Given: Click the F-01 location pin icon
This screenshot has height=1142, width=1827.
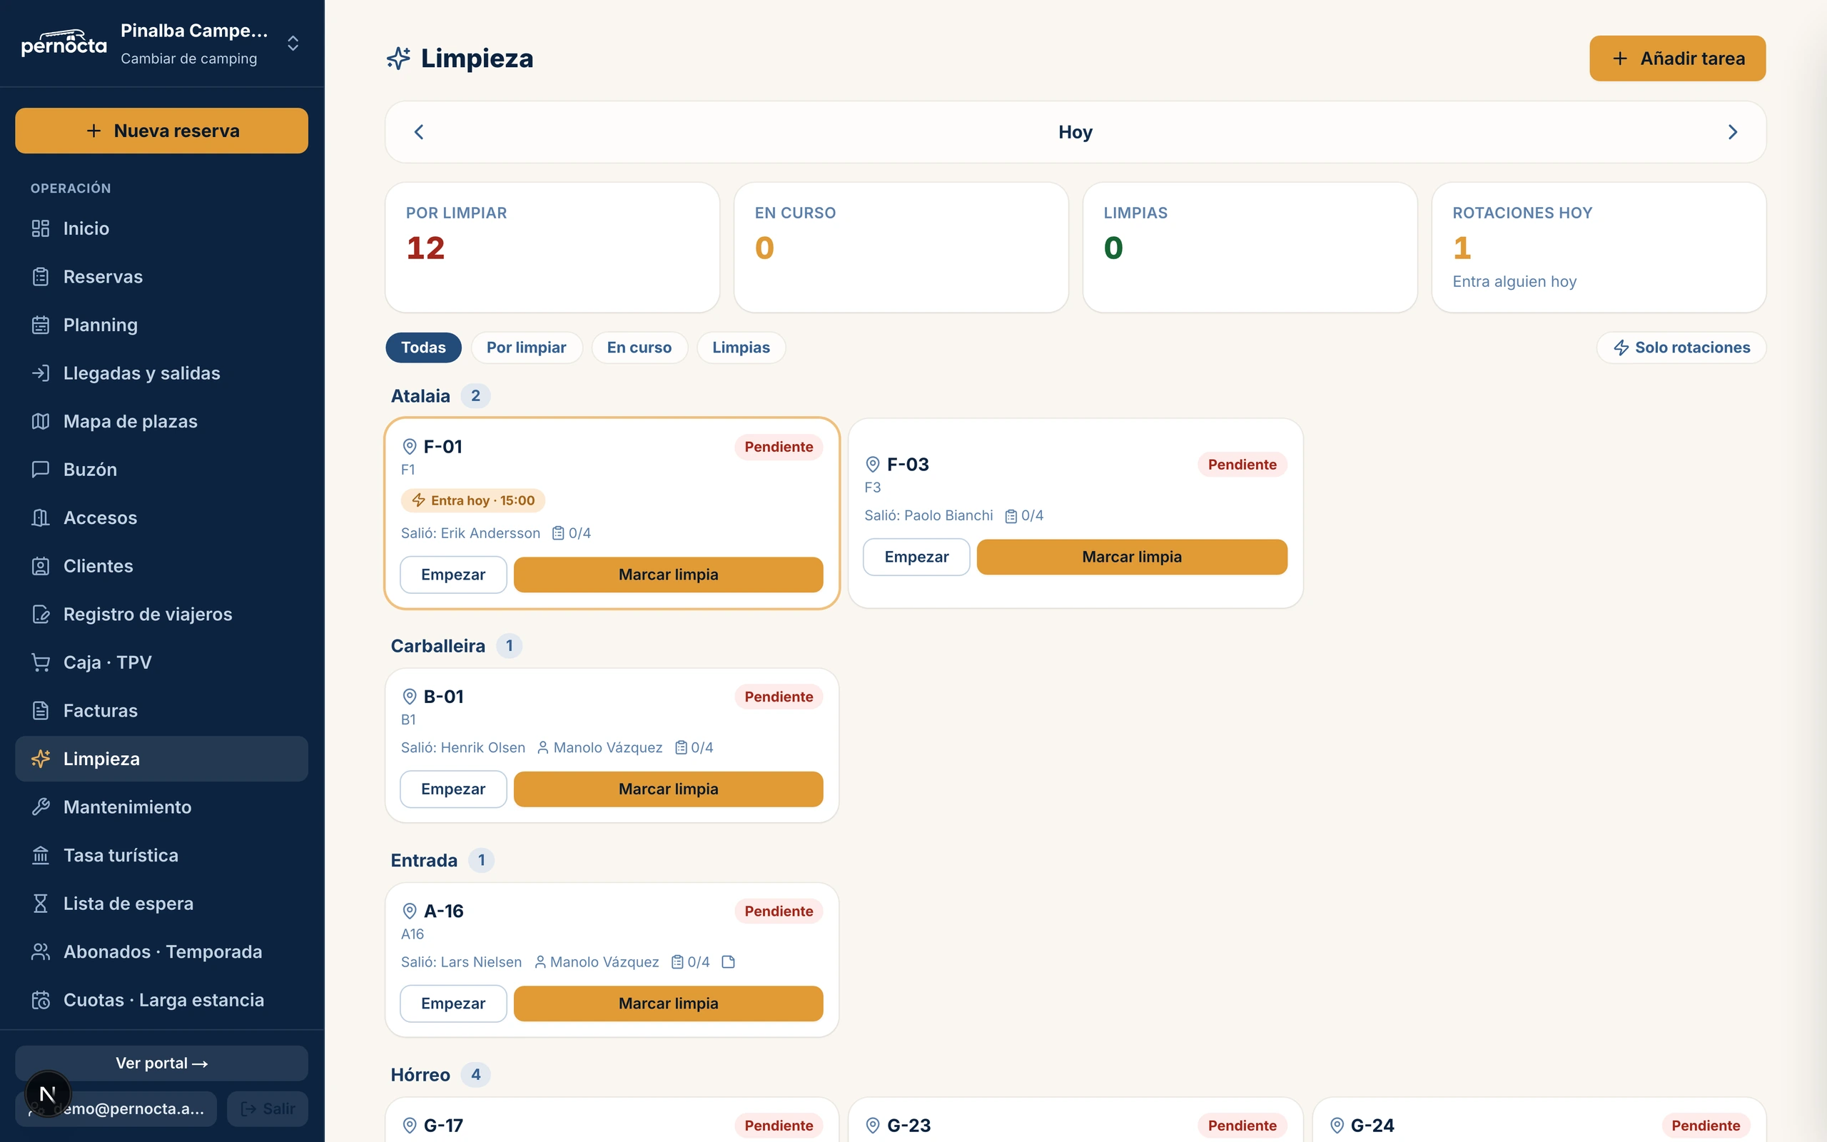Looking at the screenshot, I should tap(409, 446).
